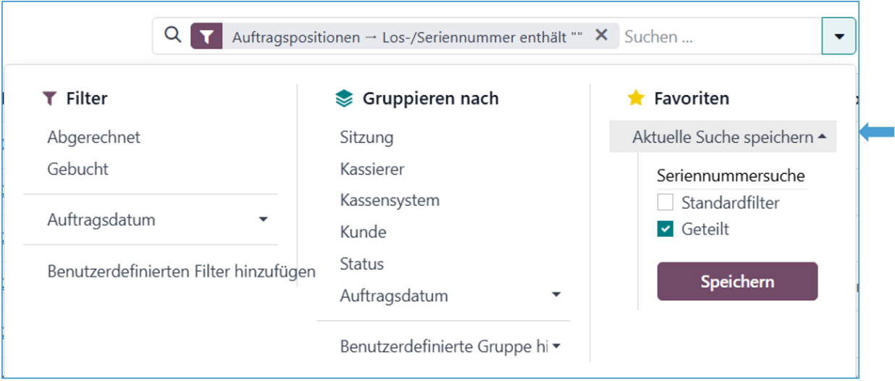
Task: Open Benutzerdefinierten Filter hinzufügen
Action: (x=181, y=272)
